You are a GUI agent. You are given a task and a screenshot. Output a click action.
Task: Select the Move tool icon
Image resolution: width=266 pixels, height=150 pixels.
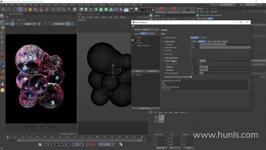point(20,10)
